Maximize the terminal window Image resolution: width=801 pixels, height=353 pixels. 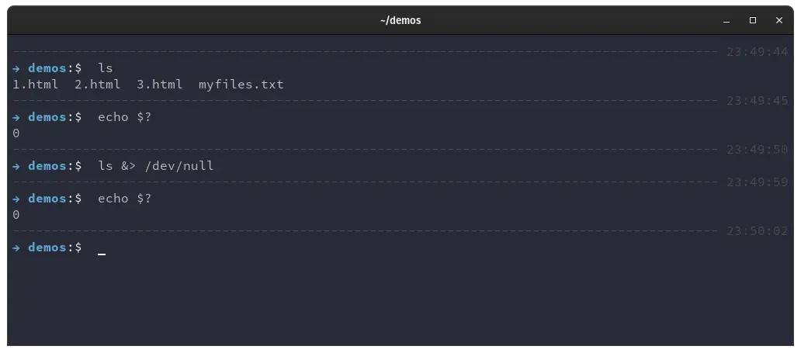tap(752, 20)
